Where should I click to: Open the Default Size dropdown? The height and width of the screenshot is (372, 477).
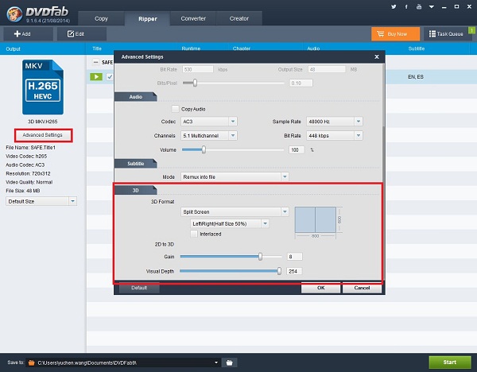tap(41, 201)
